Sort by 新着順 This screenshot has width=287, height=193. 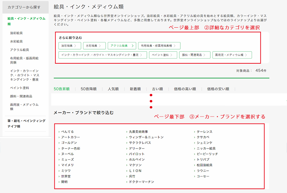click(135, 89)
